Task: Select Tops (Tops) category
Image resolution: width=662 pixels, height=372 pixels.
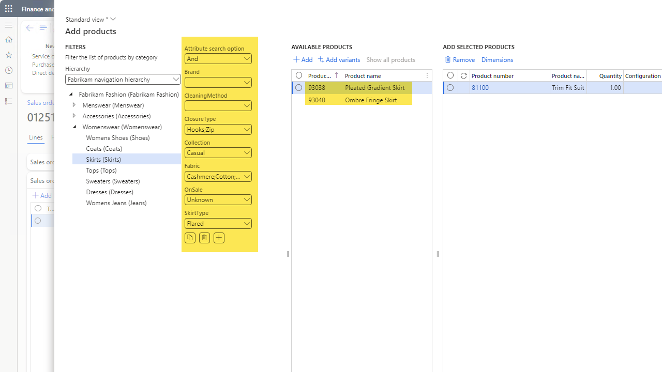Action: pos(101,171)
